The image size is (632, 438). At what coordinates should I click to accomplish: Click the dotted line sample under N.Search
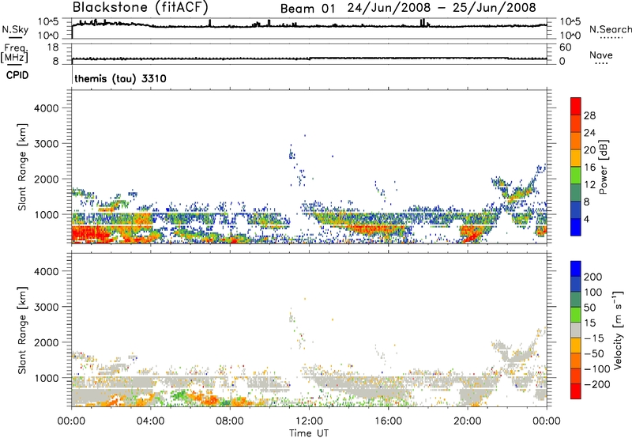click(x=611, y=38)
